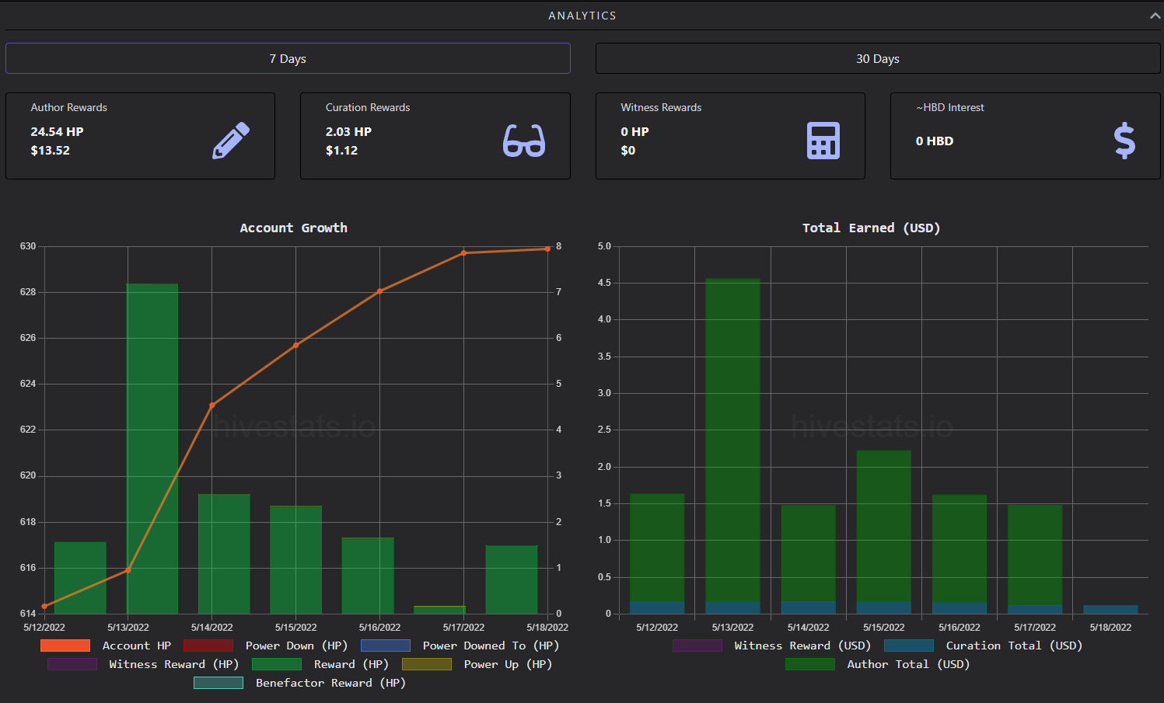Click the 5/14/2022 bar in Account Growth

point(224,554)
